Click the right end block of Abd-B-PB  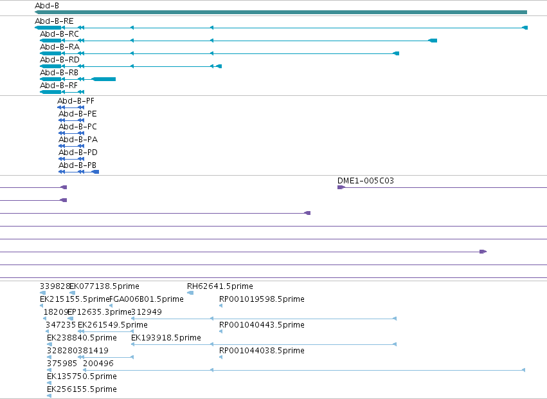tap(95, 172)
